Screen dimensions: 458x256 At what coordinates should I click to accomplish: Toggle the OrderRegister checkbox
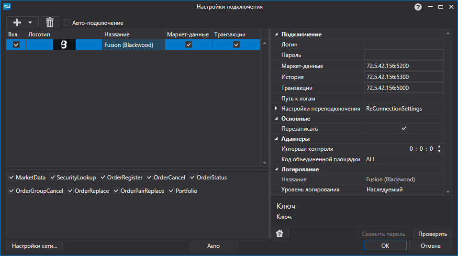(x=103, y=177)
